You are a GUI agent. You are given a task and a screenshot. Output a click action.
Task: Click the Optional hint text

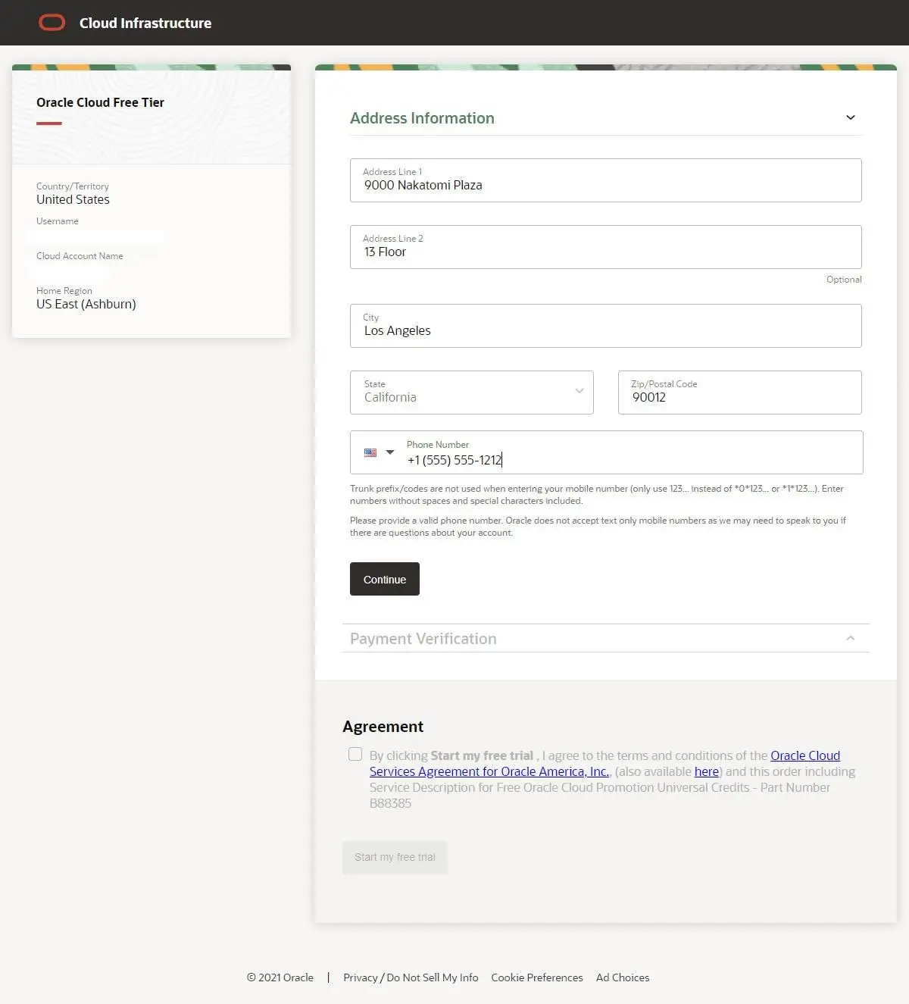click(844, 280)
